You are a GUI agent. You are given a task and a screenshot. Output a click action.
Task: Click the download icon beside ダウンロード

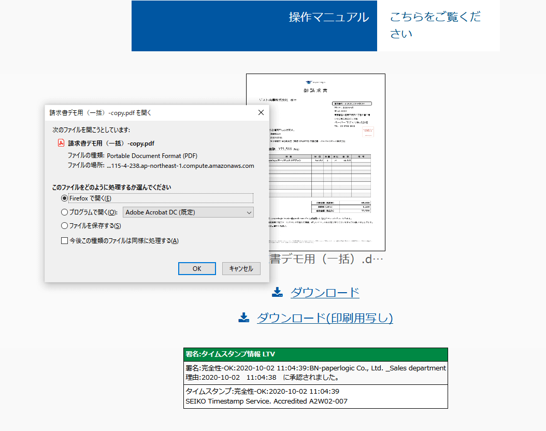coord(277,293)
